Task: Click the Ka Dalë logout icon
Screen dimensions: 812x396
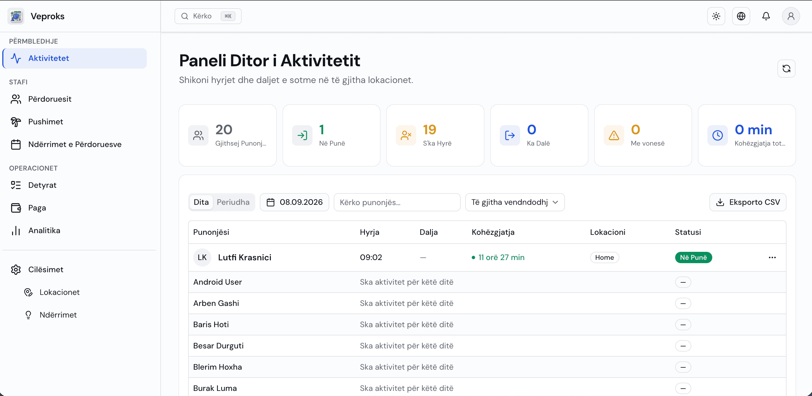Action: point(510,135)
